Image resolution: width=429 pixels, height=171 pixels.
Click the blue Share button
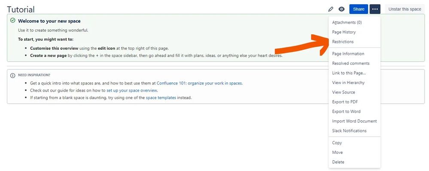(359, 9)
